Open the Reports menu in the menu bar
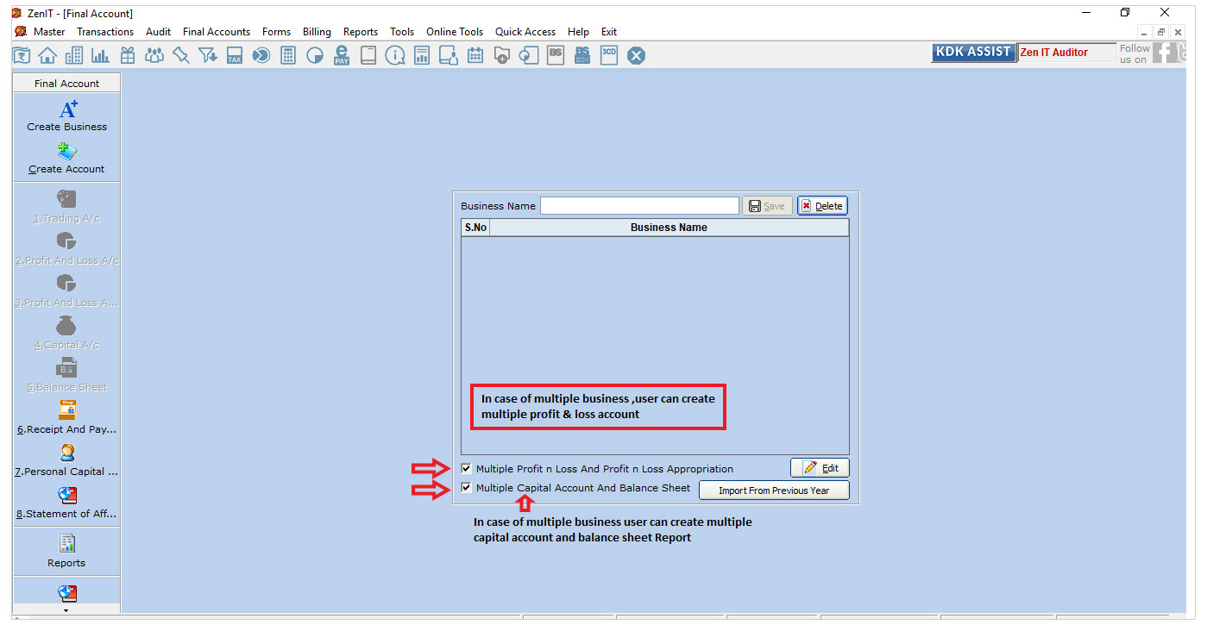Screen dimensions: 1207x625 pos(361,32)
